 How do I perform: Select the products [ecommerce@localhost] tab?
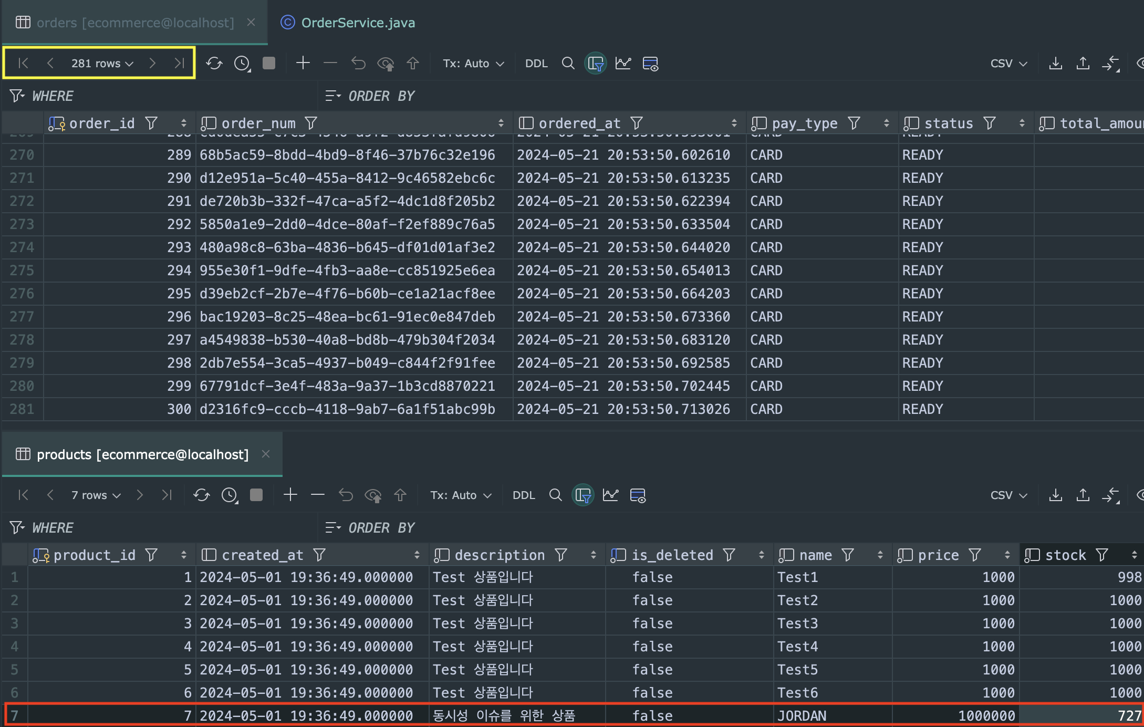[x=142, y=454]
